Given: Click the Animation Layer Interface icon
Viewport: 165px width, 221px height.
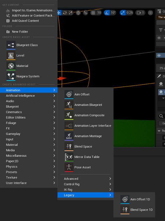Looking at the screenshot, I should pos(69,126).
